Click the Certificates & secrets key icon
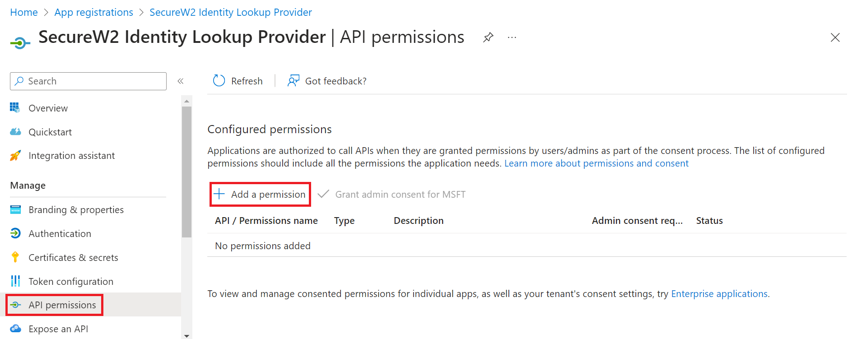This screenshot has height=339, width=857. [x=15, y=257]
